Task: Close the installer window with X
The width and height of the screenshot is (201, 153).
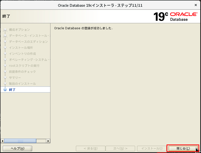Action: (196, 5)
